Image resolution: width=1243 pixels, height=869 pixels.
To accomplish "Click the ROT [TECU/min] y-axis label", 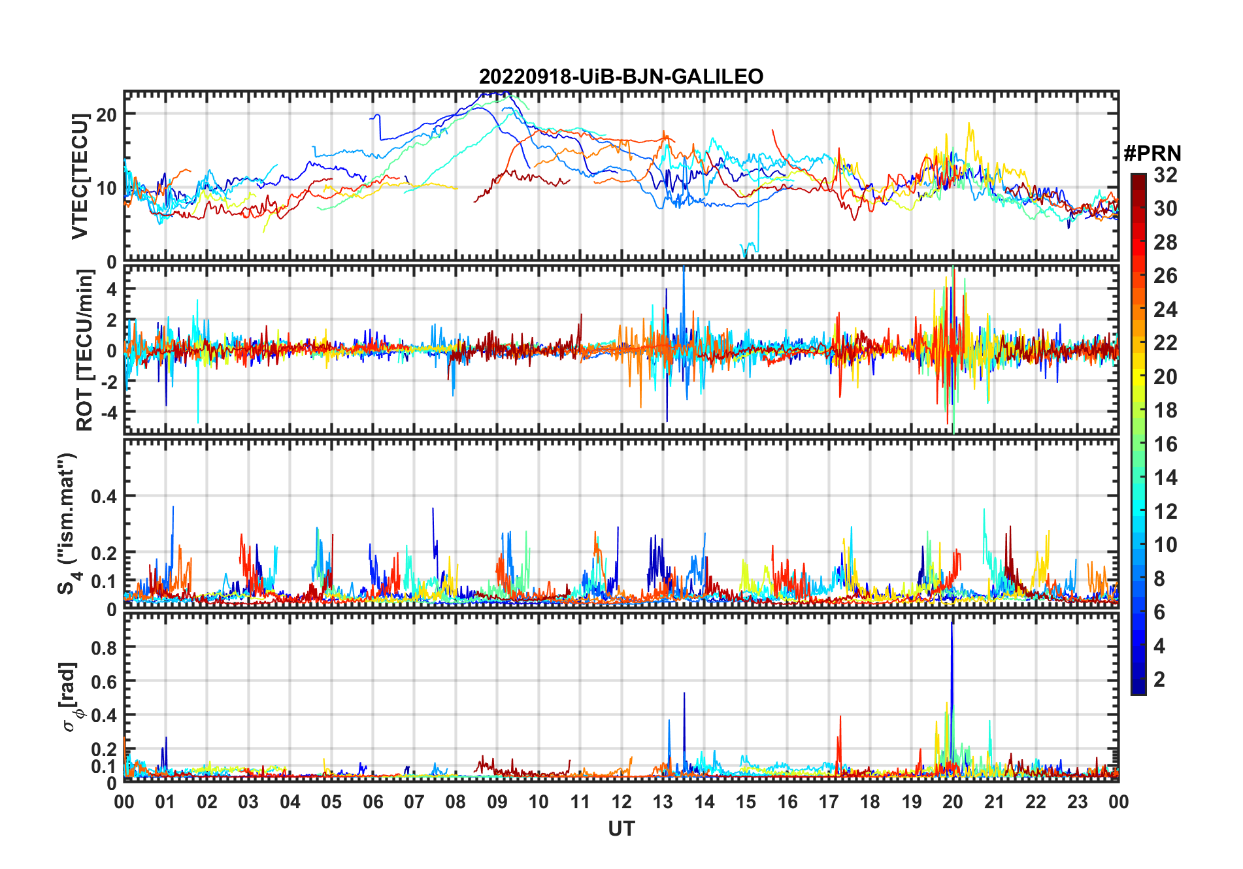I will [84, 350].
